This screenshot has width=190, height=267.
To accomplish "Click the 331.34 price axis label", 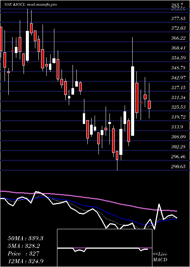I will pos(178,98).
